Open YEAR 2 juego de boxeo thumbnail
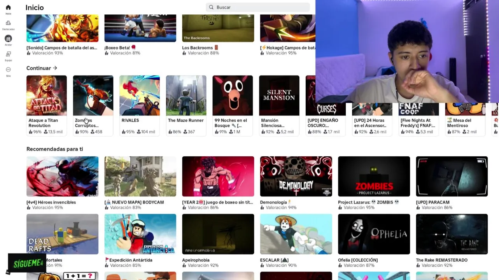 coord(218,176)
